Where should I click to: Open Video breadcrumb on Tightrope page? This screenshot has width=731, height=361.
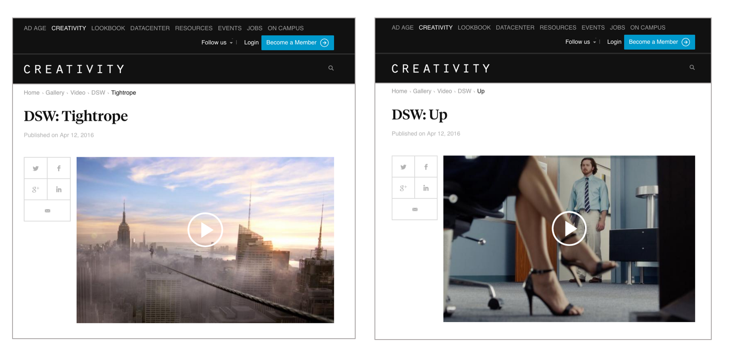78,92
